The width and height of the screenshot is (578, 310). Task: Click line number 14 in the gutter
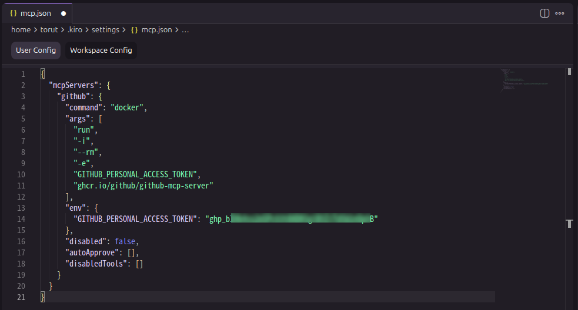coord(23,219)
